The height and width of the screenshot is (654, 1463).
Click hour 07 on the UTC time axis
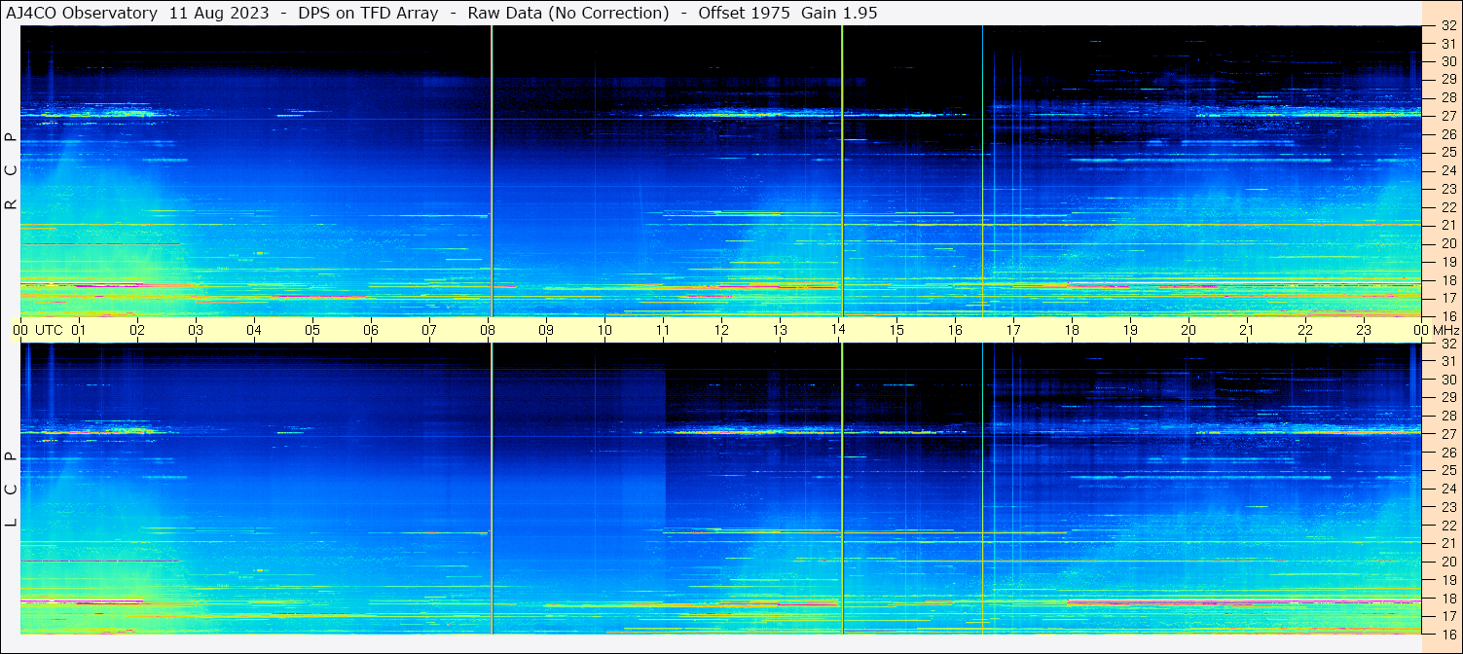(x=429, y=330)
